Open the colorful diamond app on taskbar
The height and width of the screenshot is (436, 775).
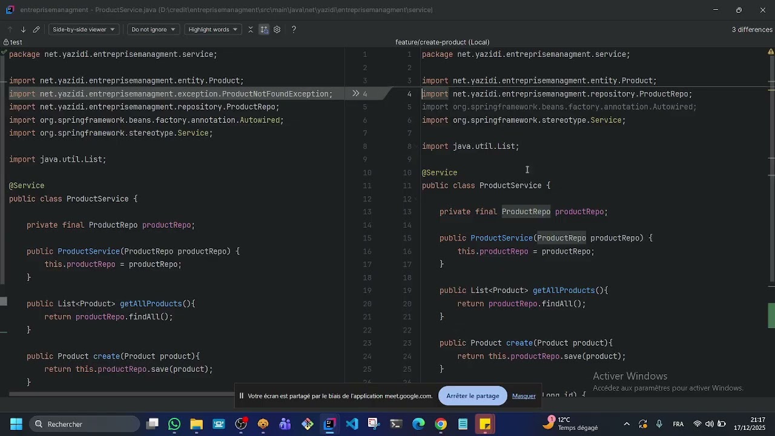point(308,424)
